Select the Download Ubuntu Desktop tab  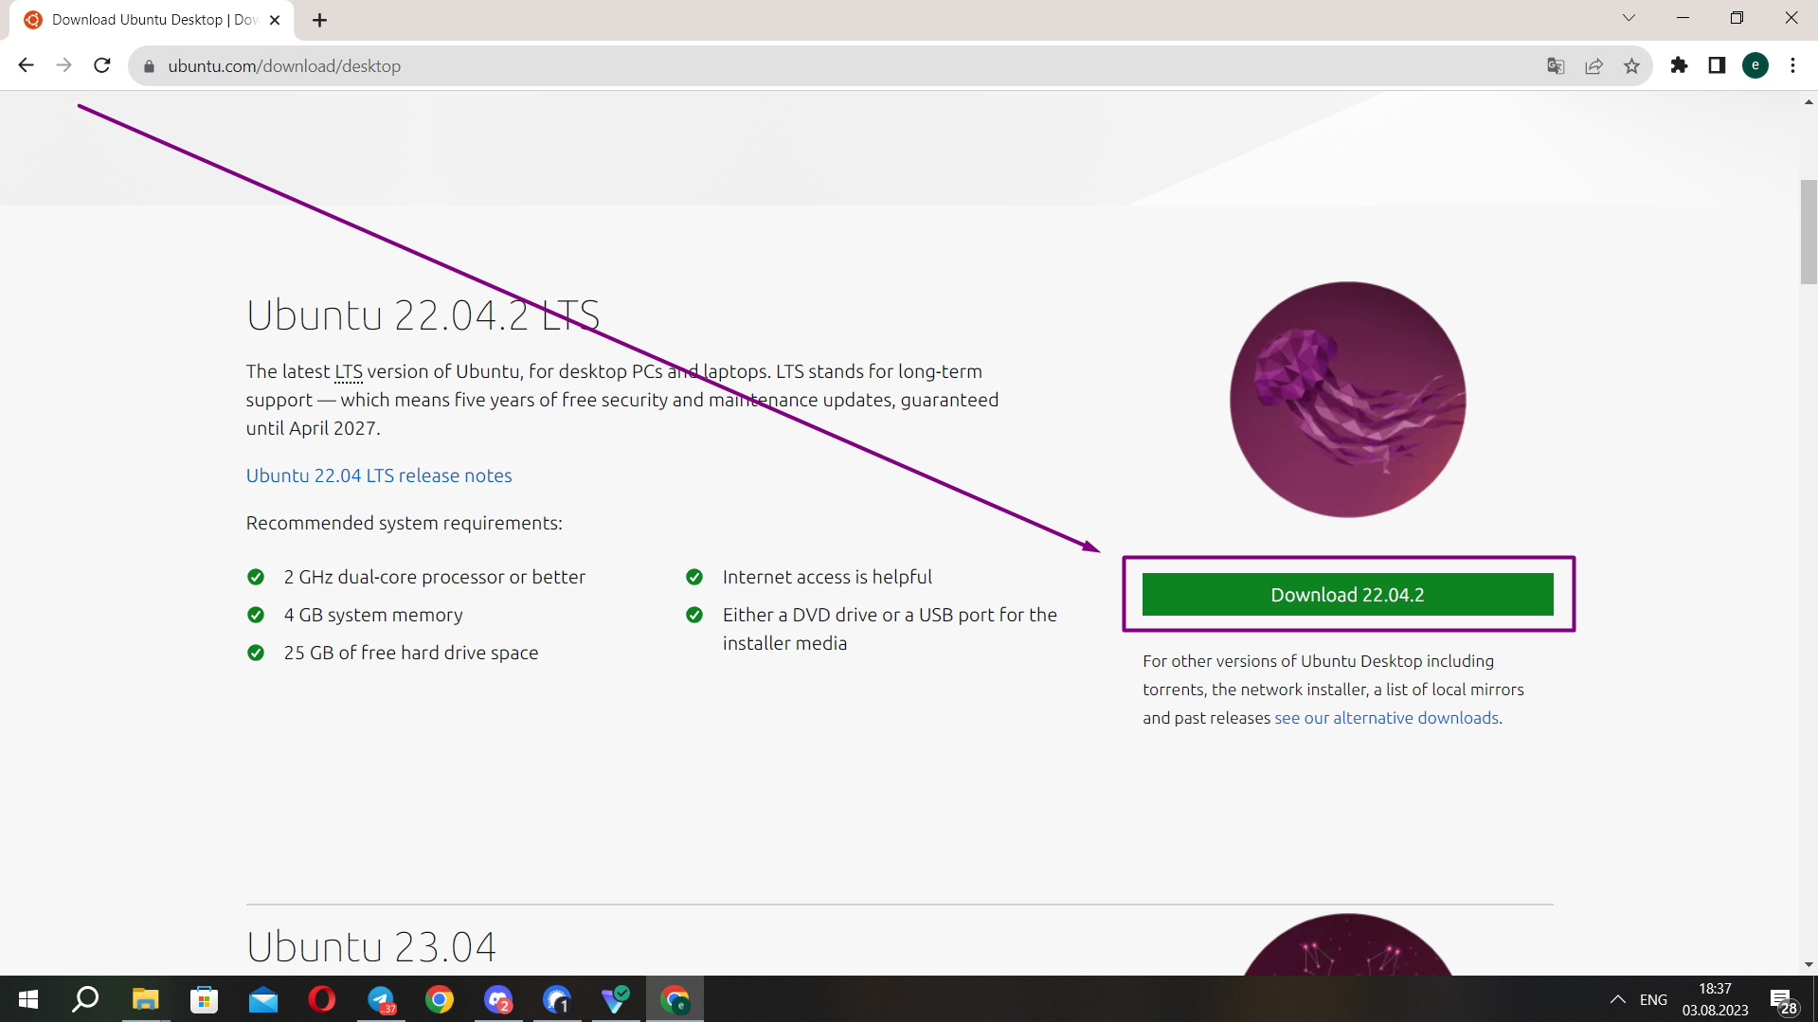(152, 20)
